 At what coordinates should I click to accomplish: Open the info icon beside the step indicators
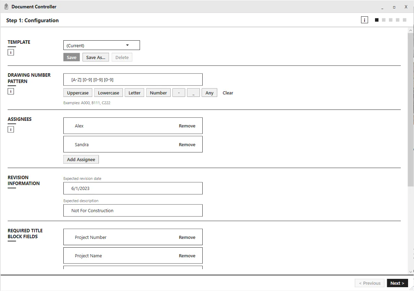[364, 20]
